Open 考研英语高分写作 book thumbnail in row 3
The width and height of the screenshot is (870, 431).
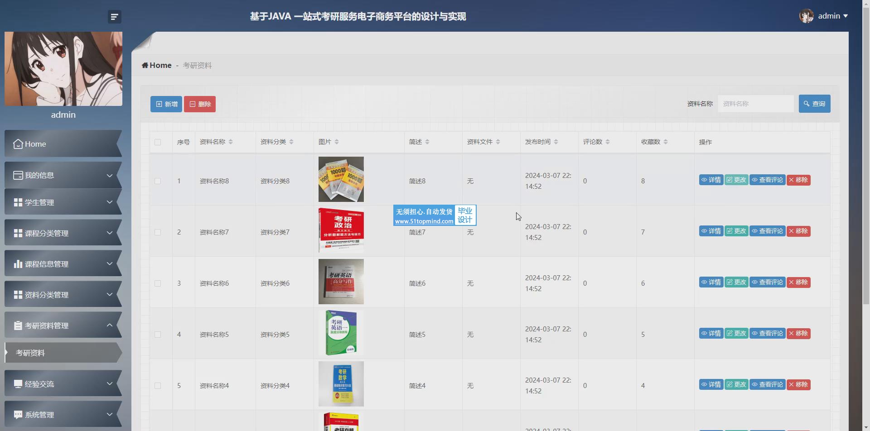tap(341, 282)
